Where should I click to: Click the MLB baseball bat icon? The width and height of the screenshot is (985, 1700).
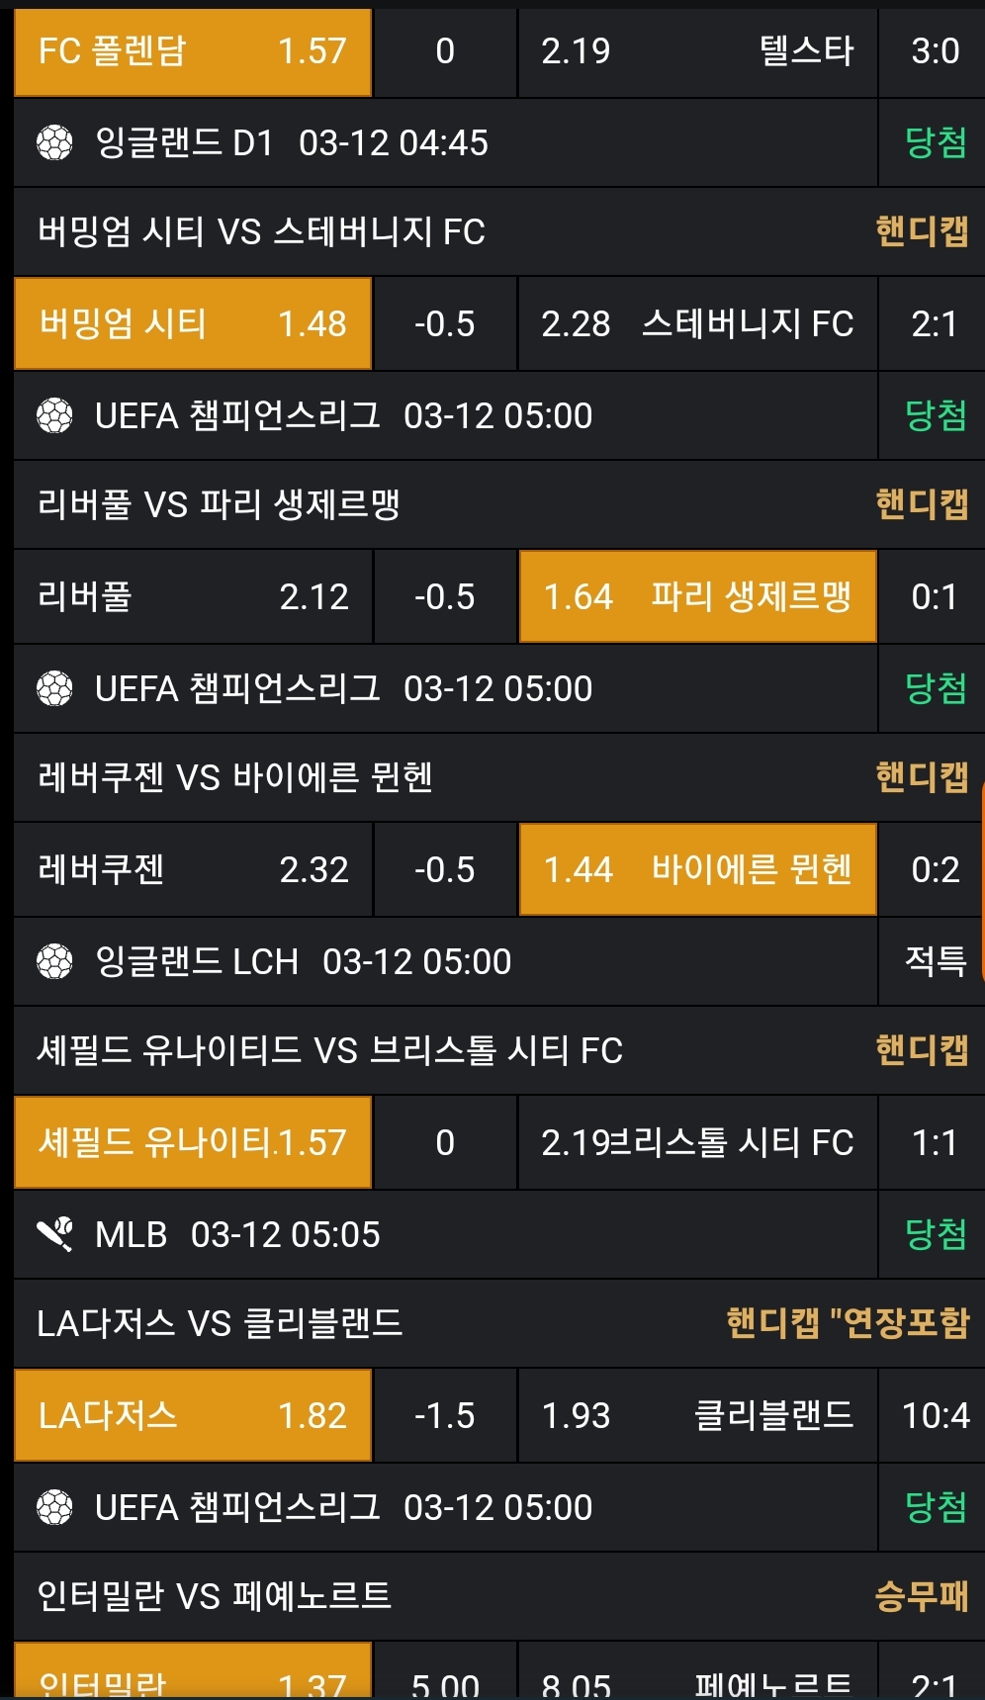[x=54, y=1234]
